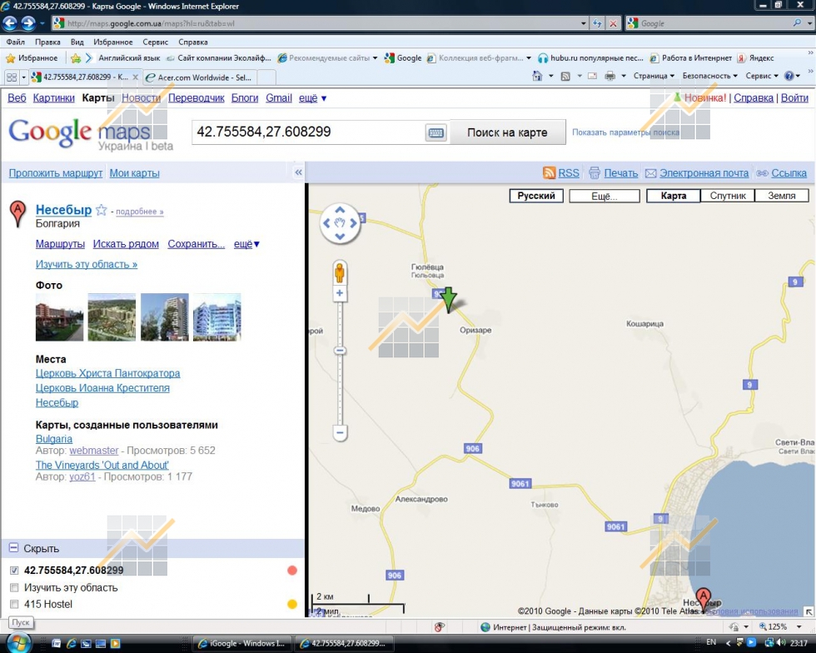Viewport: 816px width, 653px height.
Task: Star the Несебыр result
Action: (x=102, y=211)
